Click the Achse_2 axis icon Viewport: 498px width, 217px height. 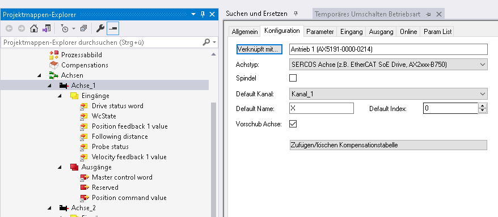coord(64,208)
